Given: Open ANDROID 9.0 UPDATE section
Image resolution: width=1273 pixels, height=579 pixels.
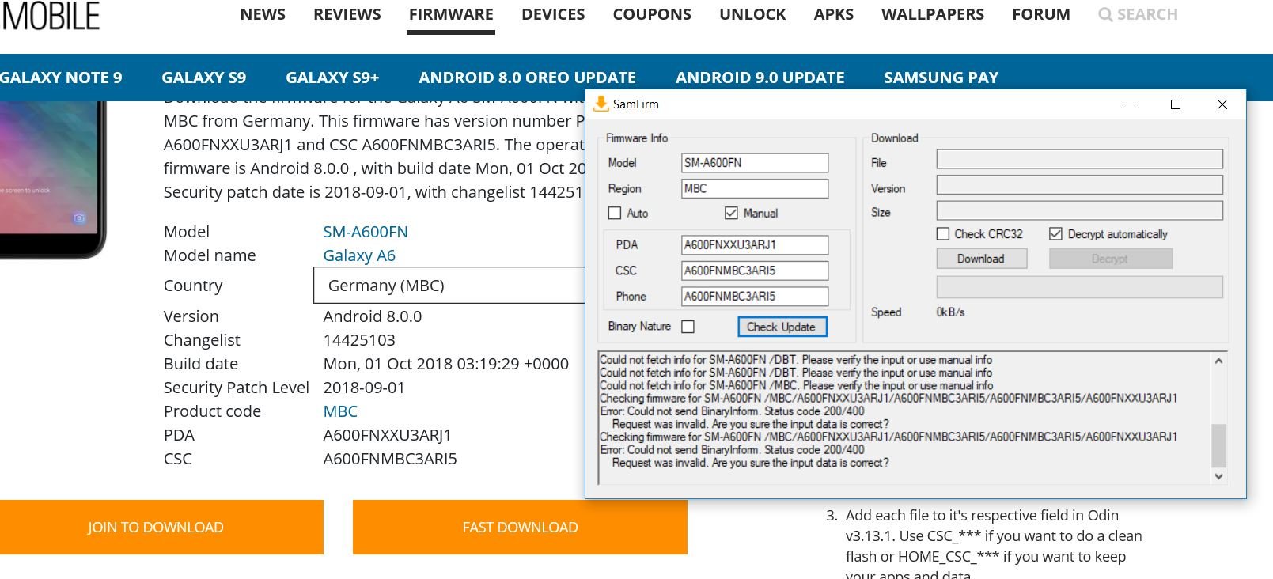Looking at the screenshot, I should point(760,78).
